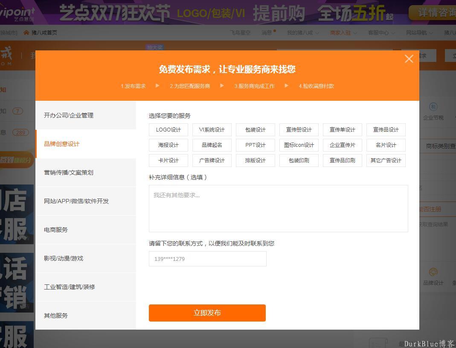Screen dimensions: 456x348
Task: Pick the 图标Icon设计 service option
Action: point(299,145)
